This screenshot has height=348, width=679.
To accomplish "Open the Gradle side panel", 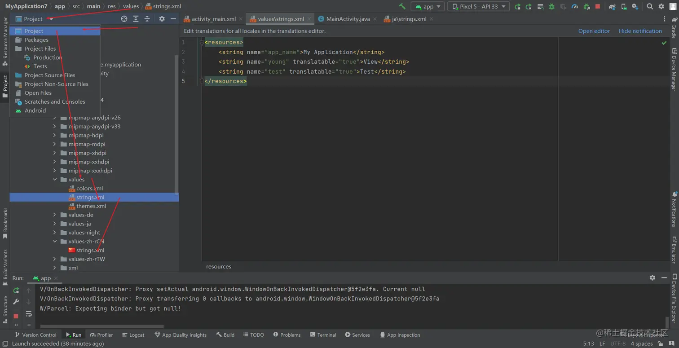I will click(x=674, y=28).
